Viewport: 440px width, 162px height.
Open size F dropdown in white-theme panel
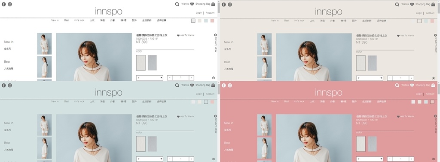coord(150,78)
